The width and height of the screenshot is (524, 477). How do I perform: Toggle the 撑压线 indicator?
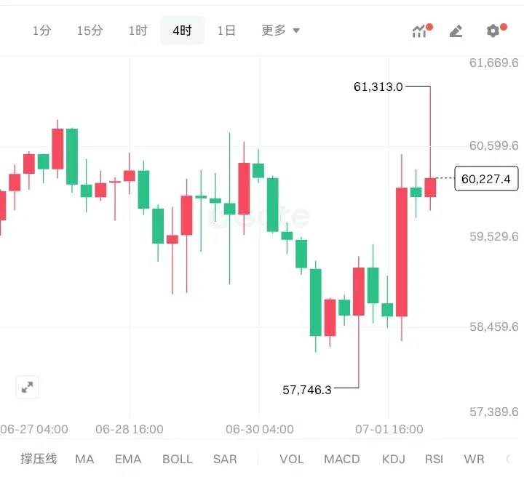pyautogui.click(x=39, y=459)
